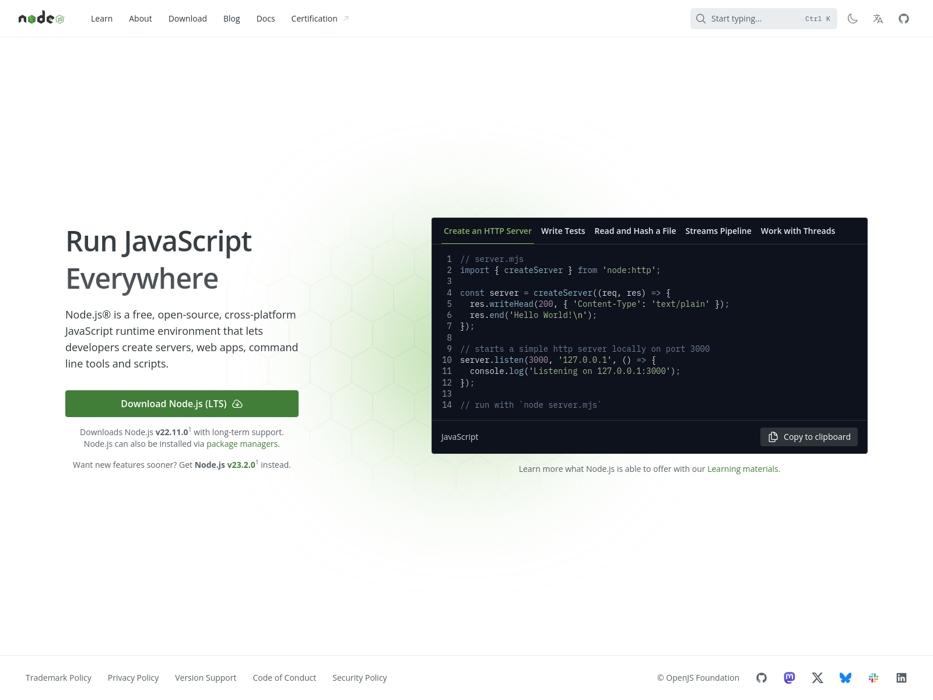Open the Learn menu item
The height and width of the screenshot is (700, 933).
point(101,19)
